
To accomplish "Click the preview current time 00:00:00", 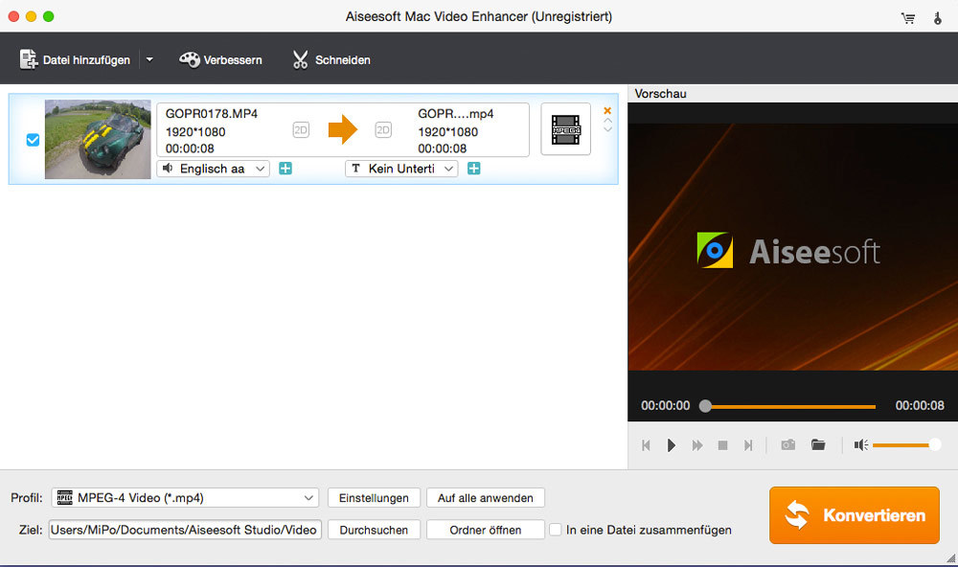I will [666, 406].
